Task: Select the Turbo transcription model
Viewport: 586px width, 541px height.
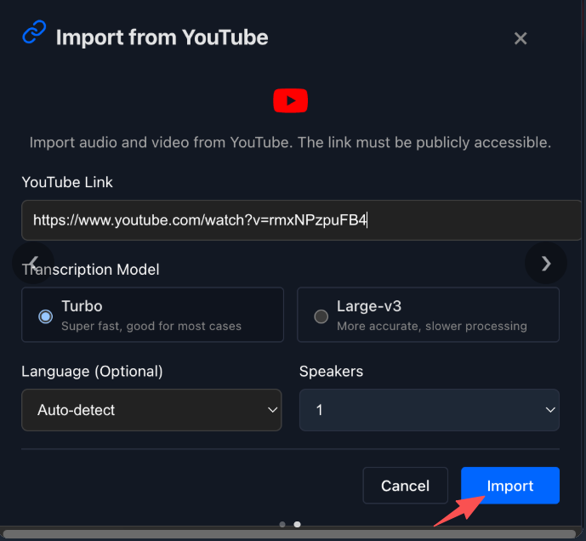Action: click(x=152, y=315)
